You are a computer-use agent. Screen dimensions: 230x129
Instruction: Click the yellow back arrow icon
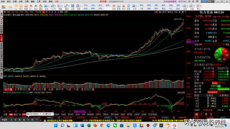pyautogui.click(x=10, y=7)
